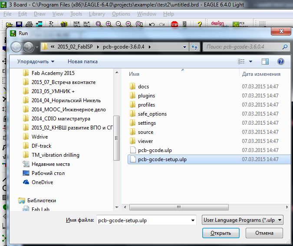This screenshot has width=293, height=246.
Task: Click the forward arrow in Run dialog
Action: pos(28,47)
